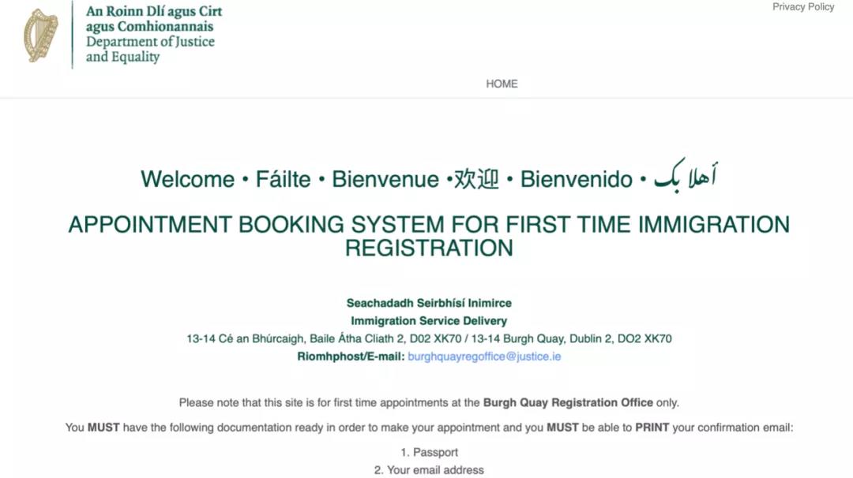This screenshot has width=853, height=478.
Task: Click the 'Bienvenue' greeting word
Action: click(x=385, y=179)
